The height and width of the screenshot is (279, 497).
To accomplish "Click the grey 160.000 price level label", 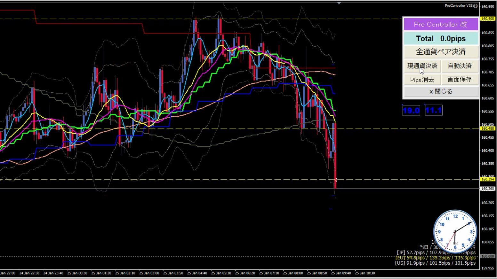I will (487, 256).
